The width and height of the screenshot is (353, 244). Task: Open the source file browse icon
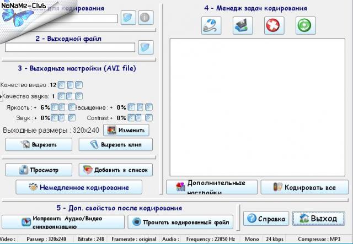click(x=129, y=18)
